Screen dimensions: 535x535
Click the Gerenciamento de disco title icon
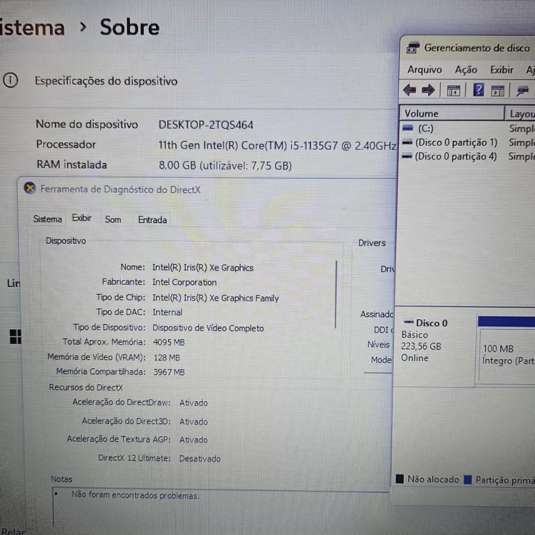tap(412, 48)
